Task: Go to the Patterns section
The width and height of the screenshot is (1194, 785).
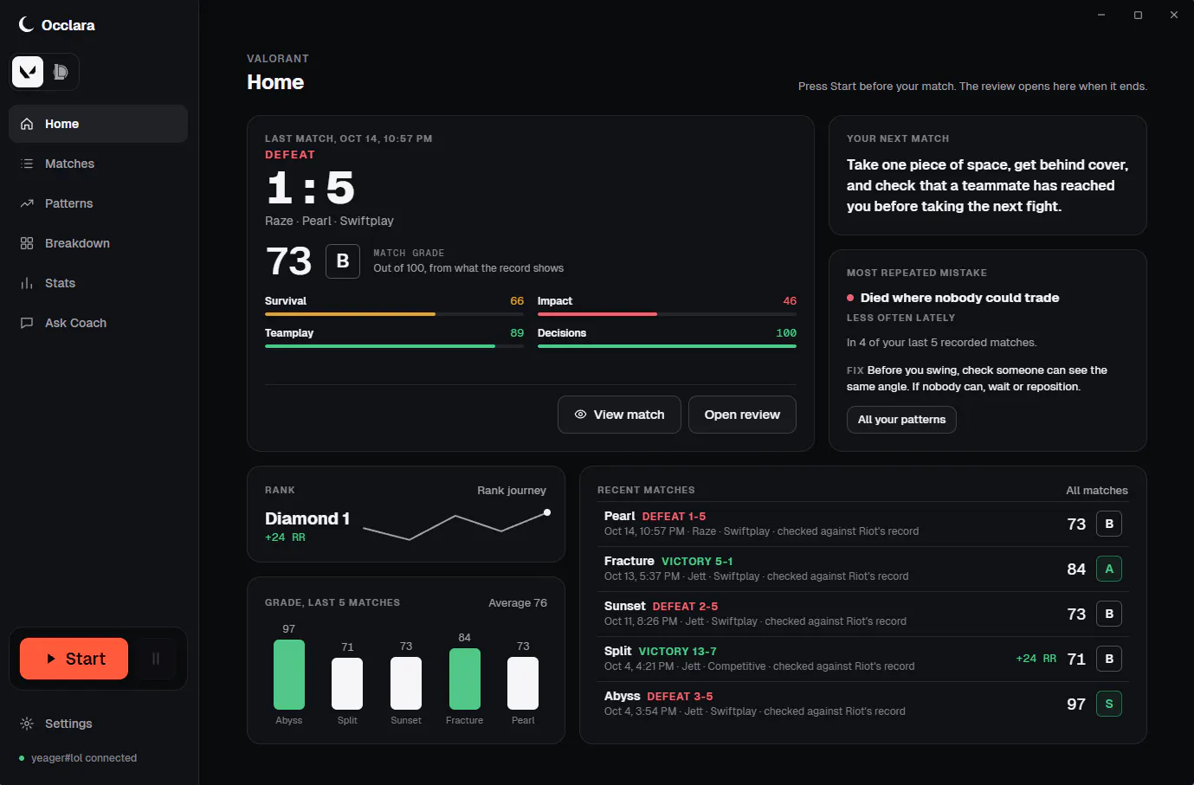Action: 98,203
